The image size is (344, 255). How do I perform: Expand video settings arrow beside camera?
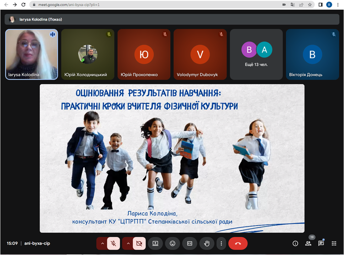pyautogui.click(x=128, y=243)
